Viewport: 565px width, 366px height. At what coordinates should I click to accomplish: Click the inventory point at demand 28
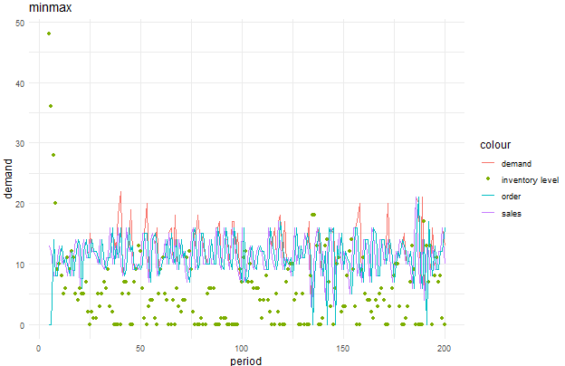coord(53,155)
